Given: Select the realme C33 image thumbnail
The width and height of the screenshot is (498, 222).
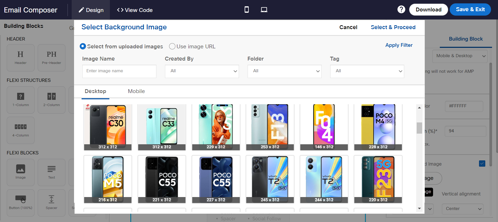Looking at the screenshot, I should pos(162,127).
